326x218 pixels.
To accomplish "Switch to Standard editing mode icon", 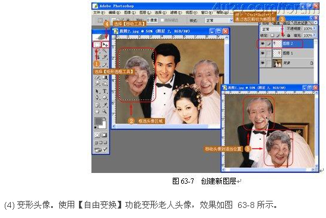I will coord(97,135).
